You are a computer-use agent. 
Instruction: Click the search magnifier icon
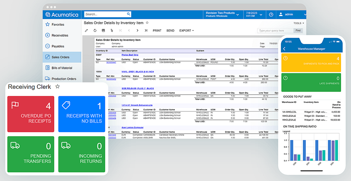[128, 14]
